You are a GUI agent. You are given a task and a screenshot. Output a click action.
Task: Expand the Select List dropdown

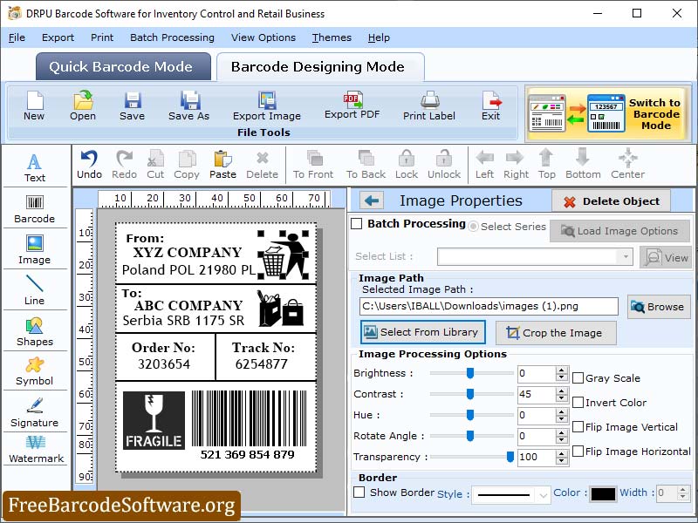coord(625,256)
